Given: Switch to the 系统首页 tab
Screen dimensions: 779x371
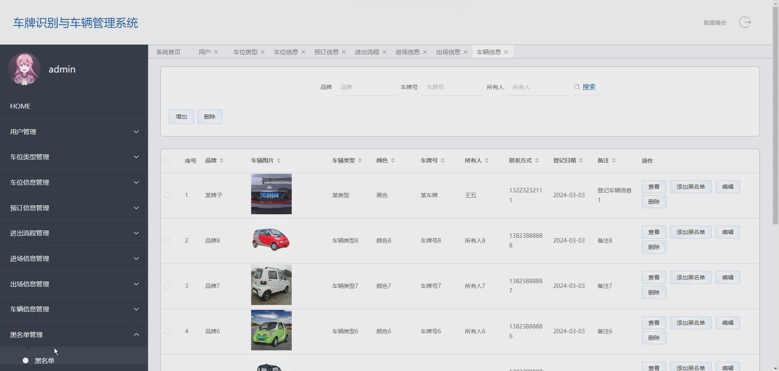Looking at the screenshot, I should click(x=168, y=52).
